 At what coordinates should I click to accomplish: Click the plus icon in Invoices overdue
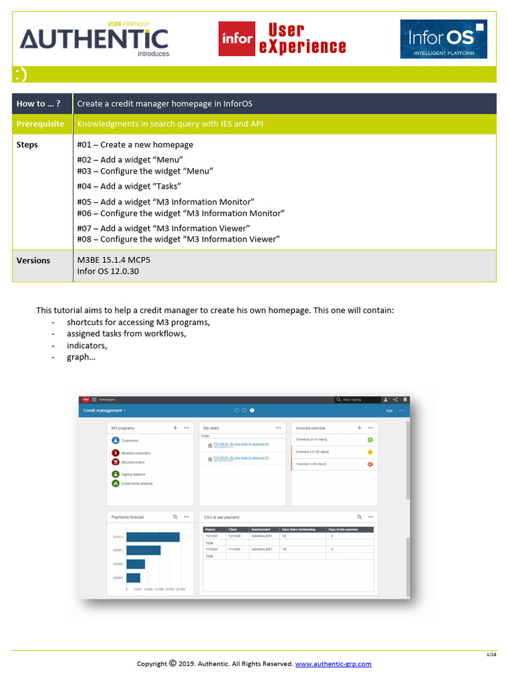coord(359,428)
